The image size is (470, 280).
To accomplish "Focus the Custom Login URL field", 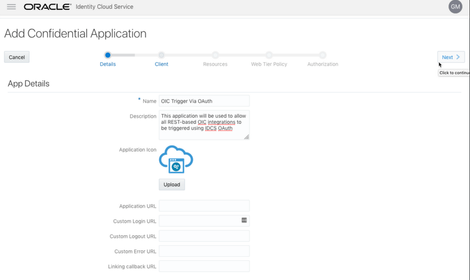I will click(x=204, y=221).
